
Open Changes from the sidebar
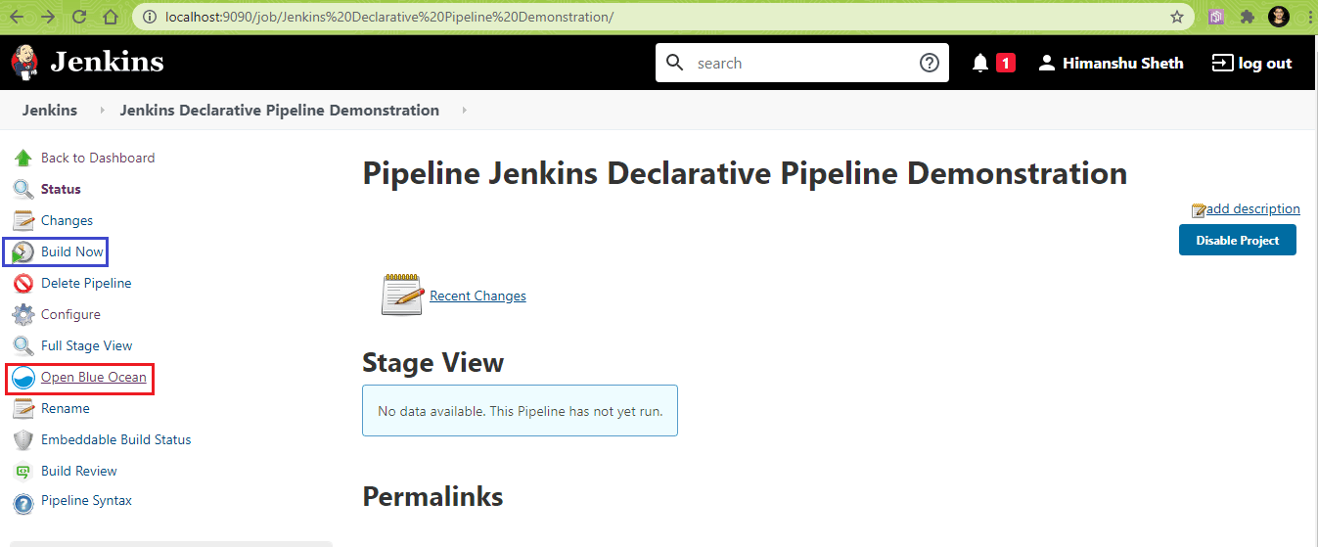click(67, 220)
